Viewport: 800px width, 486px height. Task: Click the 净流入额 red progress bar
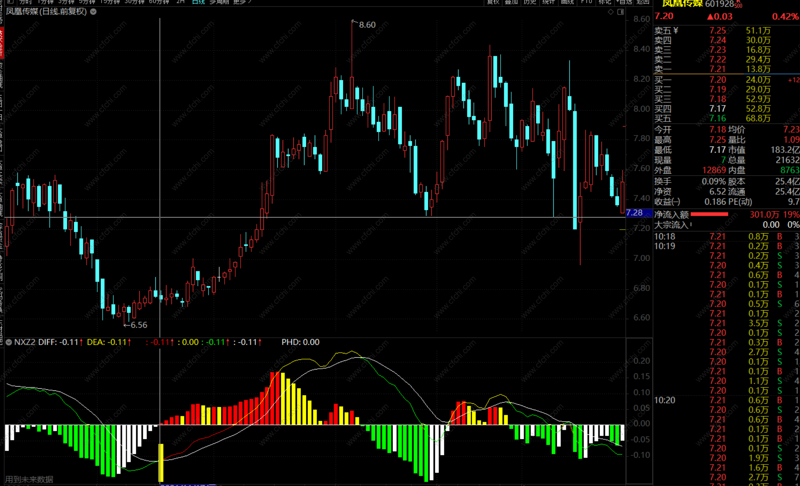(x=709, y=214)
